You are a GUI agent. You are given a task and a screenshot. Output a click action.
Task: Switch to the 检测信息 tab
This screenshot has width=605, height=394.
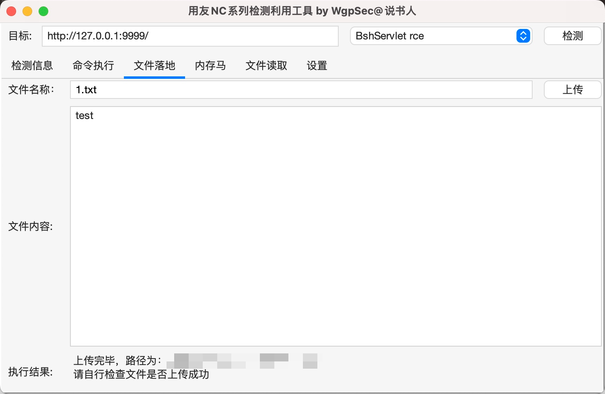[32, 66]
